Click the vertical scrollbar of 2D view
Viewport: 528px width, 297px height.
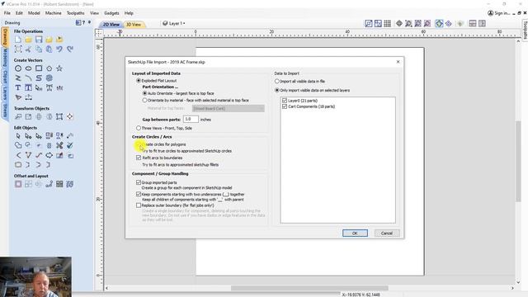coord(518,162)
